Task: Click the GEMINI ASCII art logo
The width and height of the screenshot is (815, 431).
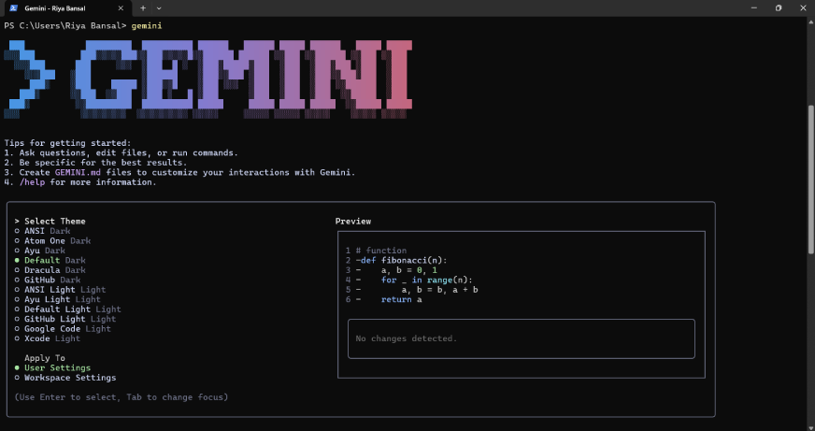Action: (x=207, y=79)
